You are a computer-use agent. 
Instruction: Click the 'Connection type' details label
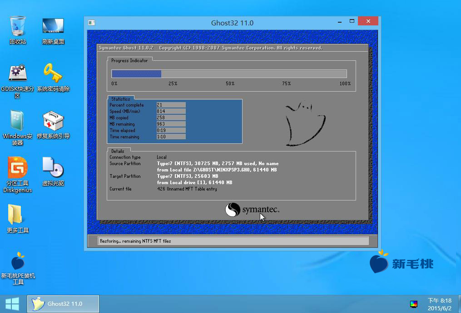point(125,157)
